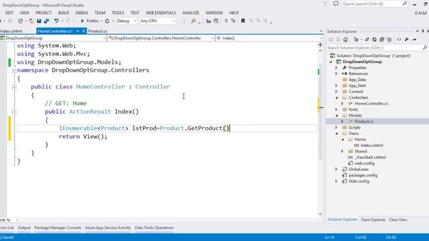Click the bookmark icon in the toolbar
429x241 pixels.
pos(243,21)
